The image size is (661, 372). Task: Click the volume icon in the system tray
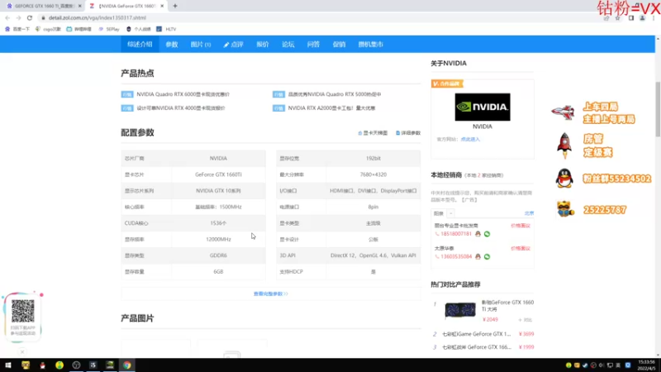[602, 365]
